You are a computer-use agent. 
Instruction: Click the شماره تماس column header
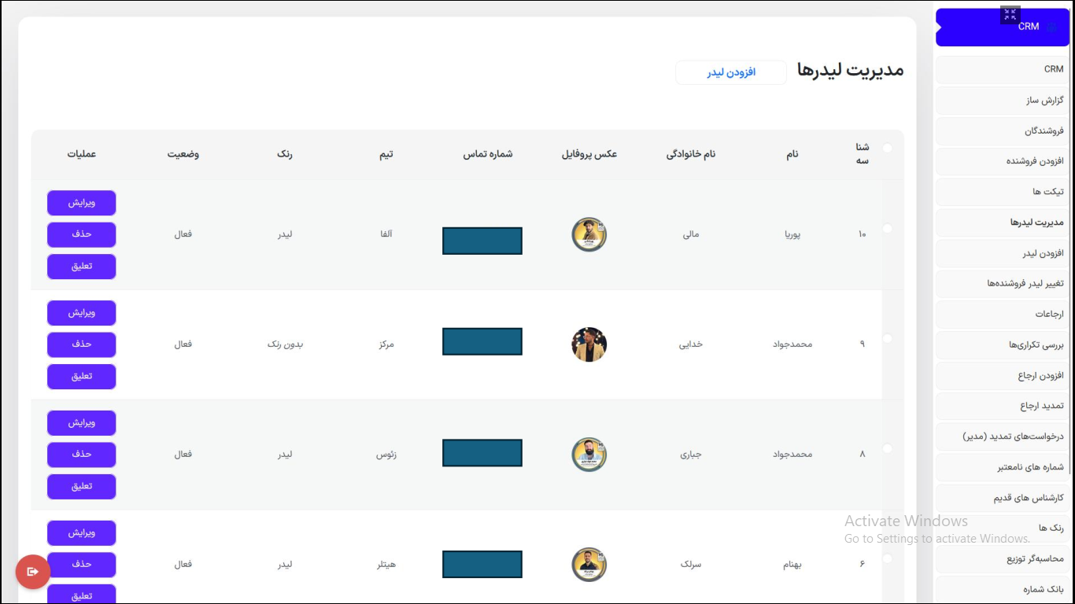[x=487, y=154]
